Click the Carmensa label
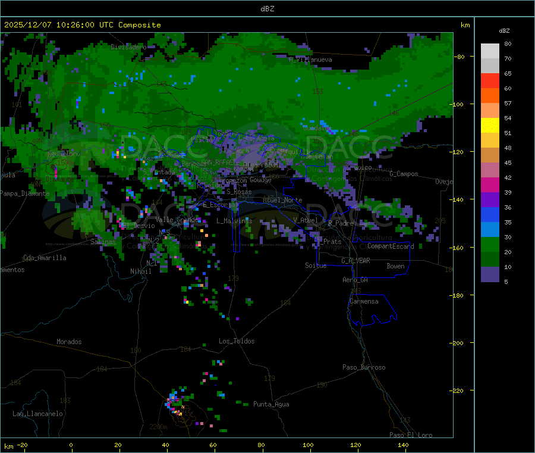Screen dimensions: 535x453 click(x=364, y=301)
